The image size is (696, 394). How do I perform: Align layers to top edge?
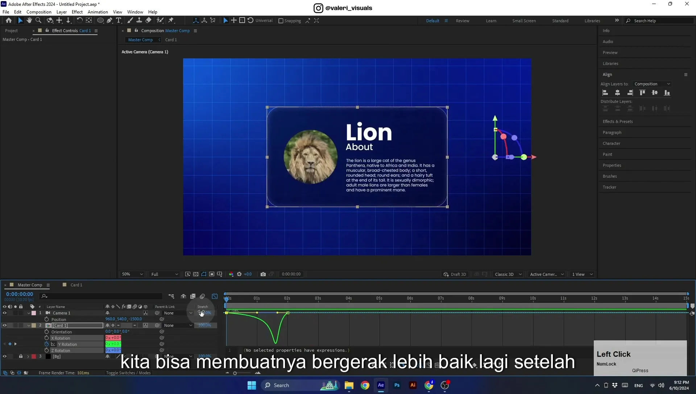point(642,93)
